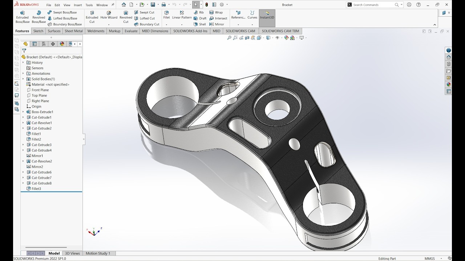Open the Motion Study 1 tab
The image size is (465, 261).
pyautogui.click(x=98, y=253)
